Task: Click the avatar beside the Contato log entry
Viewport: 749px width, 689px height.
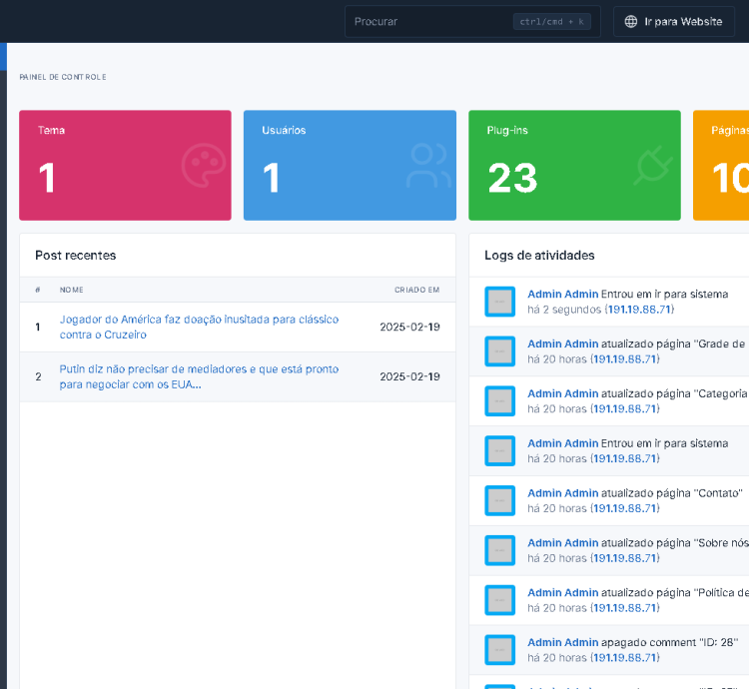Action: (x=499, y=500)
